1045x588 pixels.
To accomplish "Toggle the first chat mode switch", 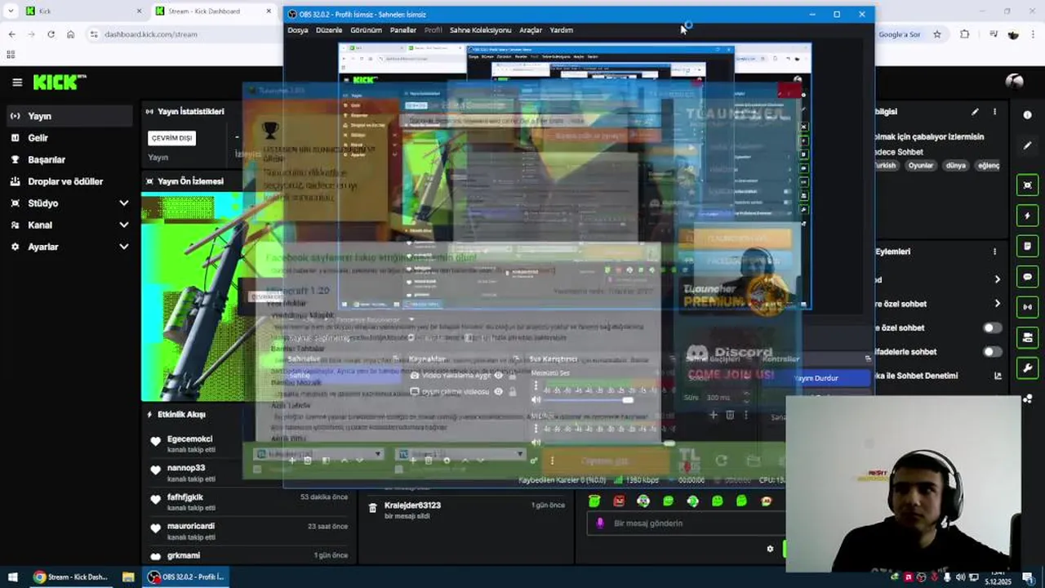I will click(x=992, y=327).
